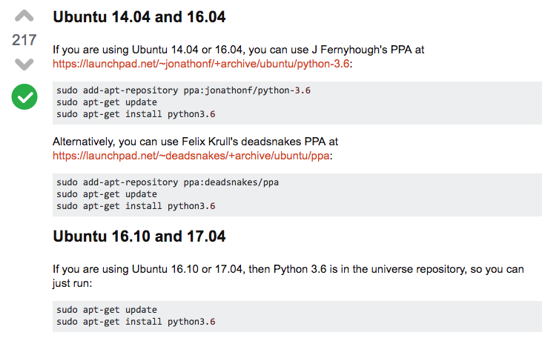Click the sentence about Felix Krull's deadsnakes PPA

coord(195,142)
